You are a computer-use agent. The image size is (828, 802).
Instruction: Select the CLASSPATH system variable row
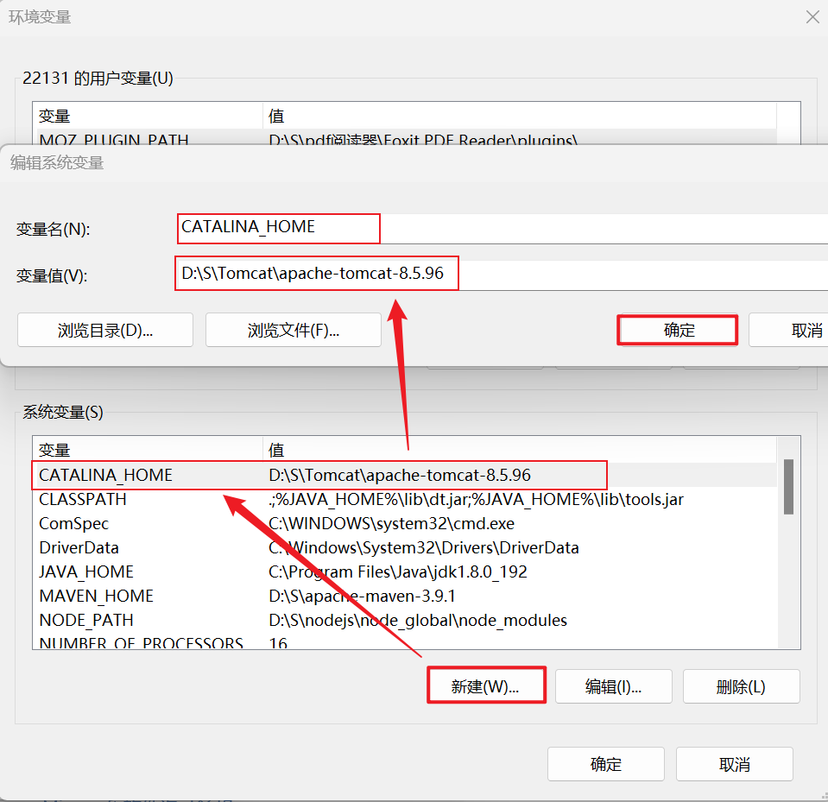point(404,499)
